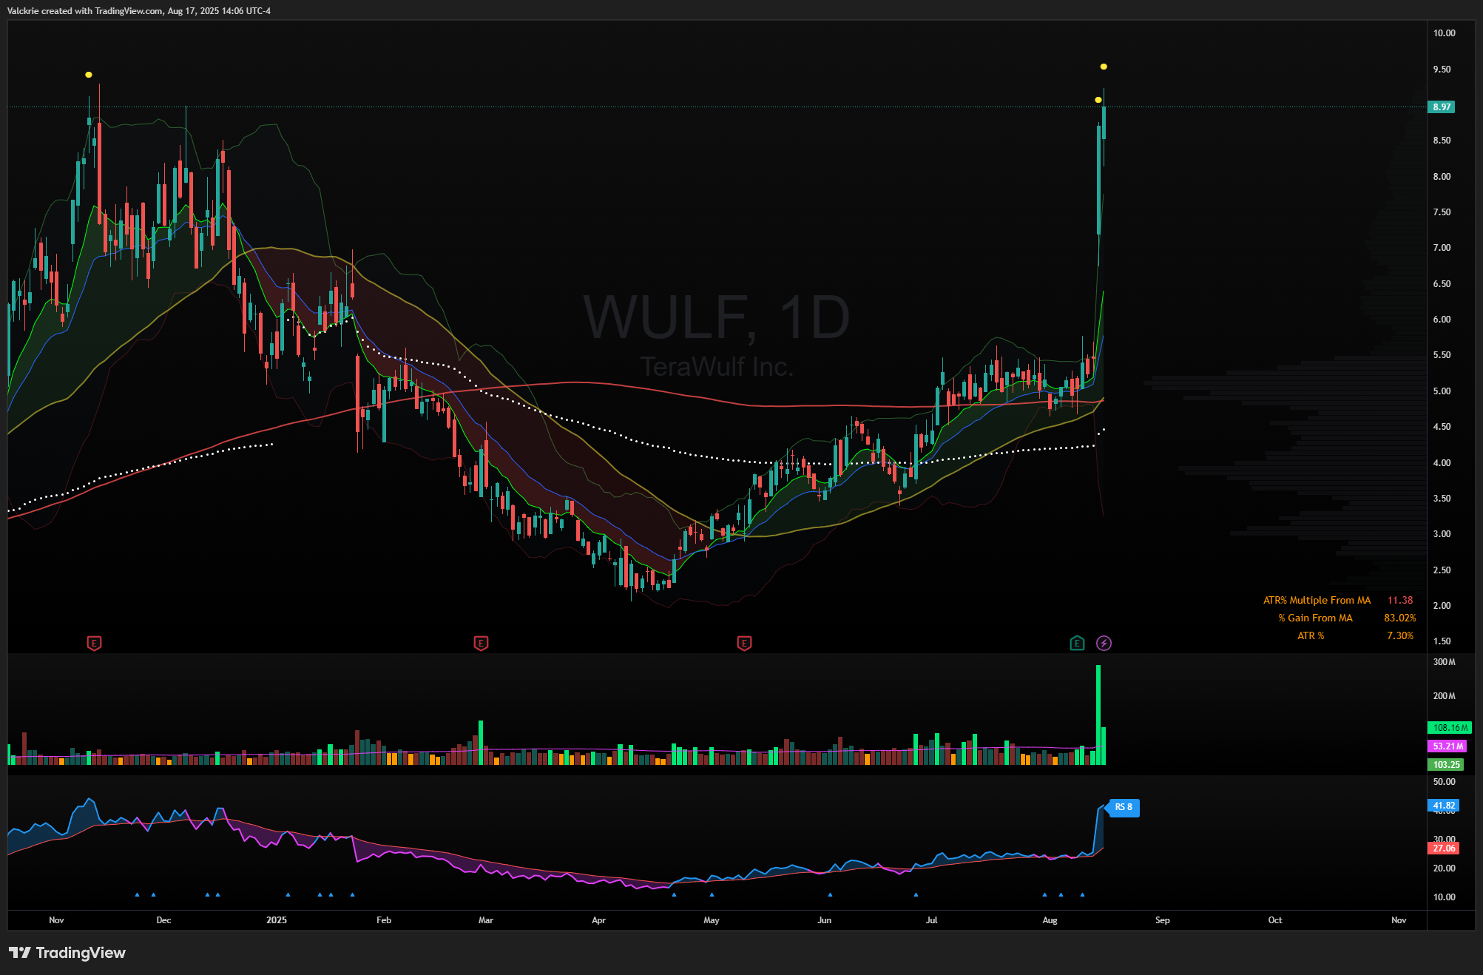The height and width of the screenshot is (975, 1483).
Task: Click the tallest green volume bar
Action: [x=1098, y=714]
